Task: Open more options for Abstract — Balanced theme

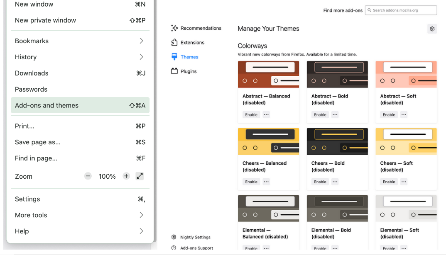Action: (266, 115)
